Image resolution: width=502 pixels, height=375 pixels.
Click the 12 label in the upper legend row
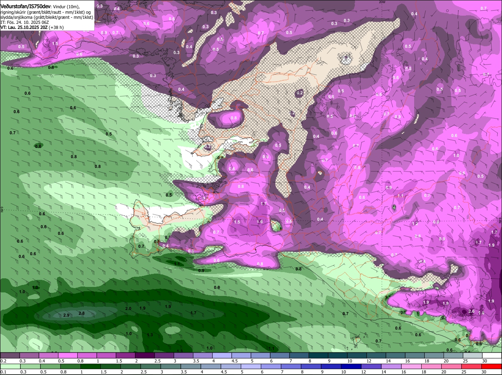click(x=369, y=361)
